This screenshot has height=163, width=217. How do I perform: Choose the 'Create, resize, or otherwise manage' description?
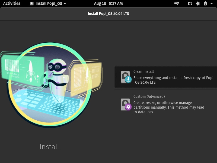(x=169, y=107)
